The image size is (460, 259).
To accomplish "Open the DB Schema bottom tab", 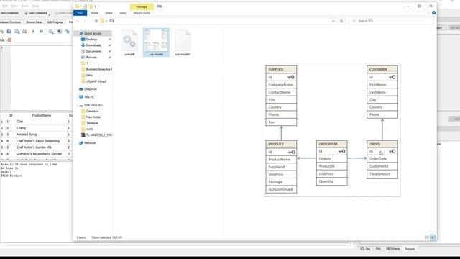I will (x=392, y=249).
